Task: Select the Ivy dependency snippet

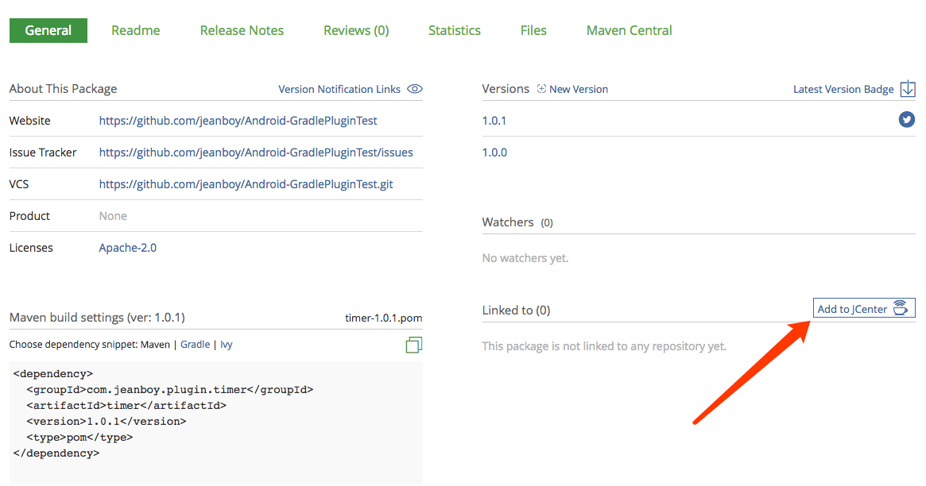Action: point(227,345)
